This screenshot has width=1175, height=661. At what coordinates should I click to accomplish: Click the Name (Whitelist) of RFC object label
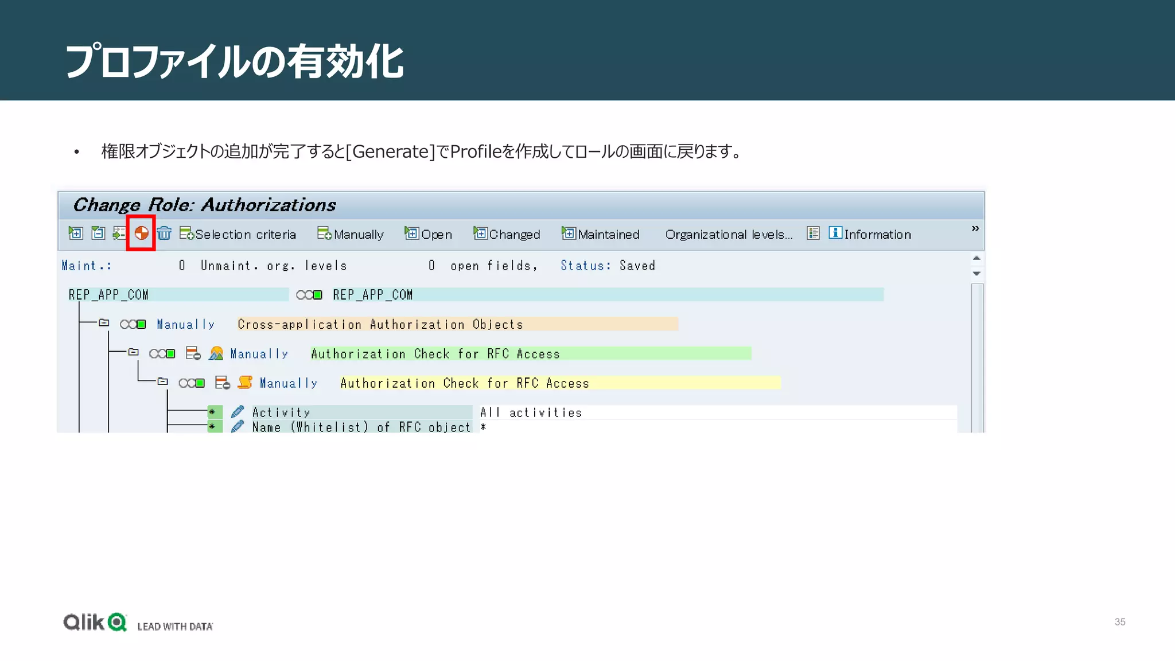click(361, 427)
